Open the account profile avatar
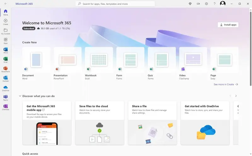 tap(223, 3)
